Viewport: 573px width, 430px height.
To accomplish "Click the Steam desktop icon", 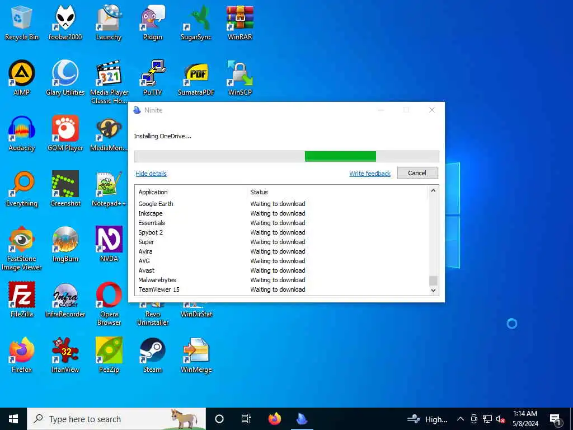I will click(152, 355).
